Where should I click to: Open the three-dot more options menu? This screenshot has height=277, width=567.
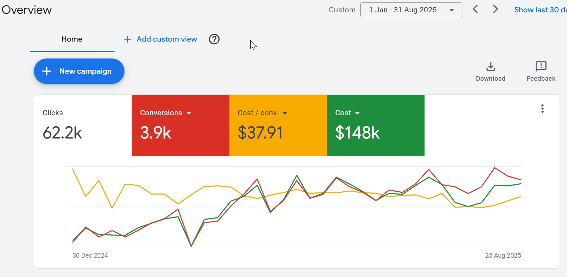click(x=542, y=109)
